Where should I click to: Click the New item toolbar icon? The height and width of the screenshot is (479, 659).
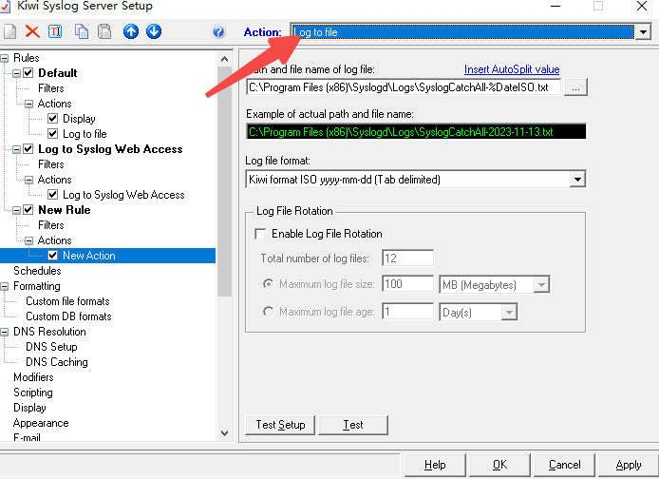coord(9,31)
